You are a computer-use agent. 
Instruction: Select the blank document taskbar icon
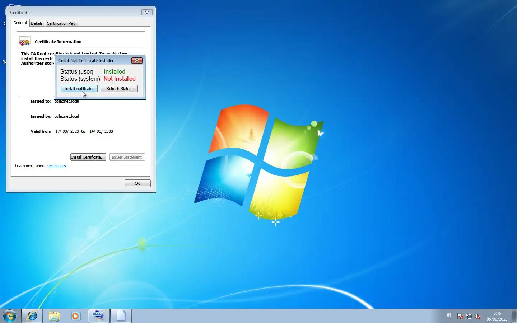121,316
